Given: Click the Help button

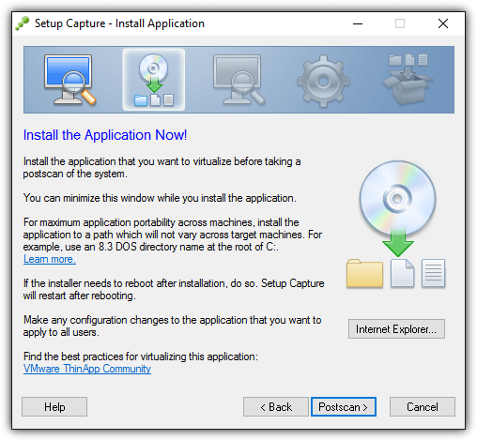Looking at the screenshot, I should [54, 407].
